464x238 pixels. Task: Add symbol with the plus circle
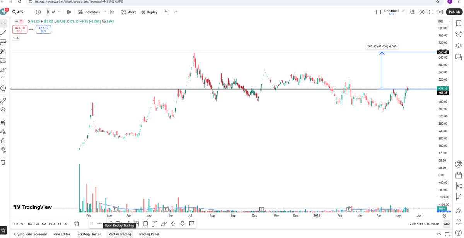(x=38, y=12)
